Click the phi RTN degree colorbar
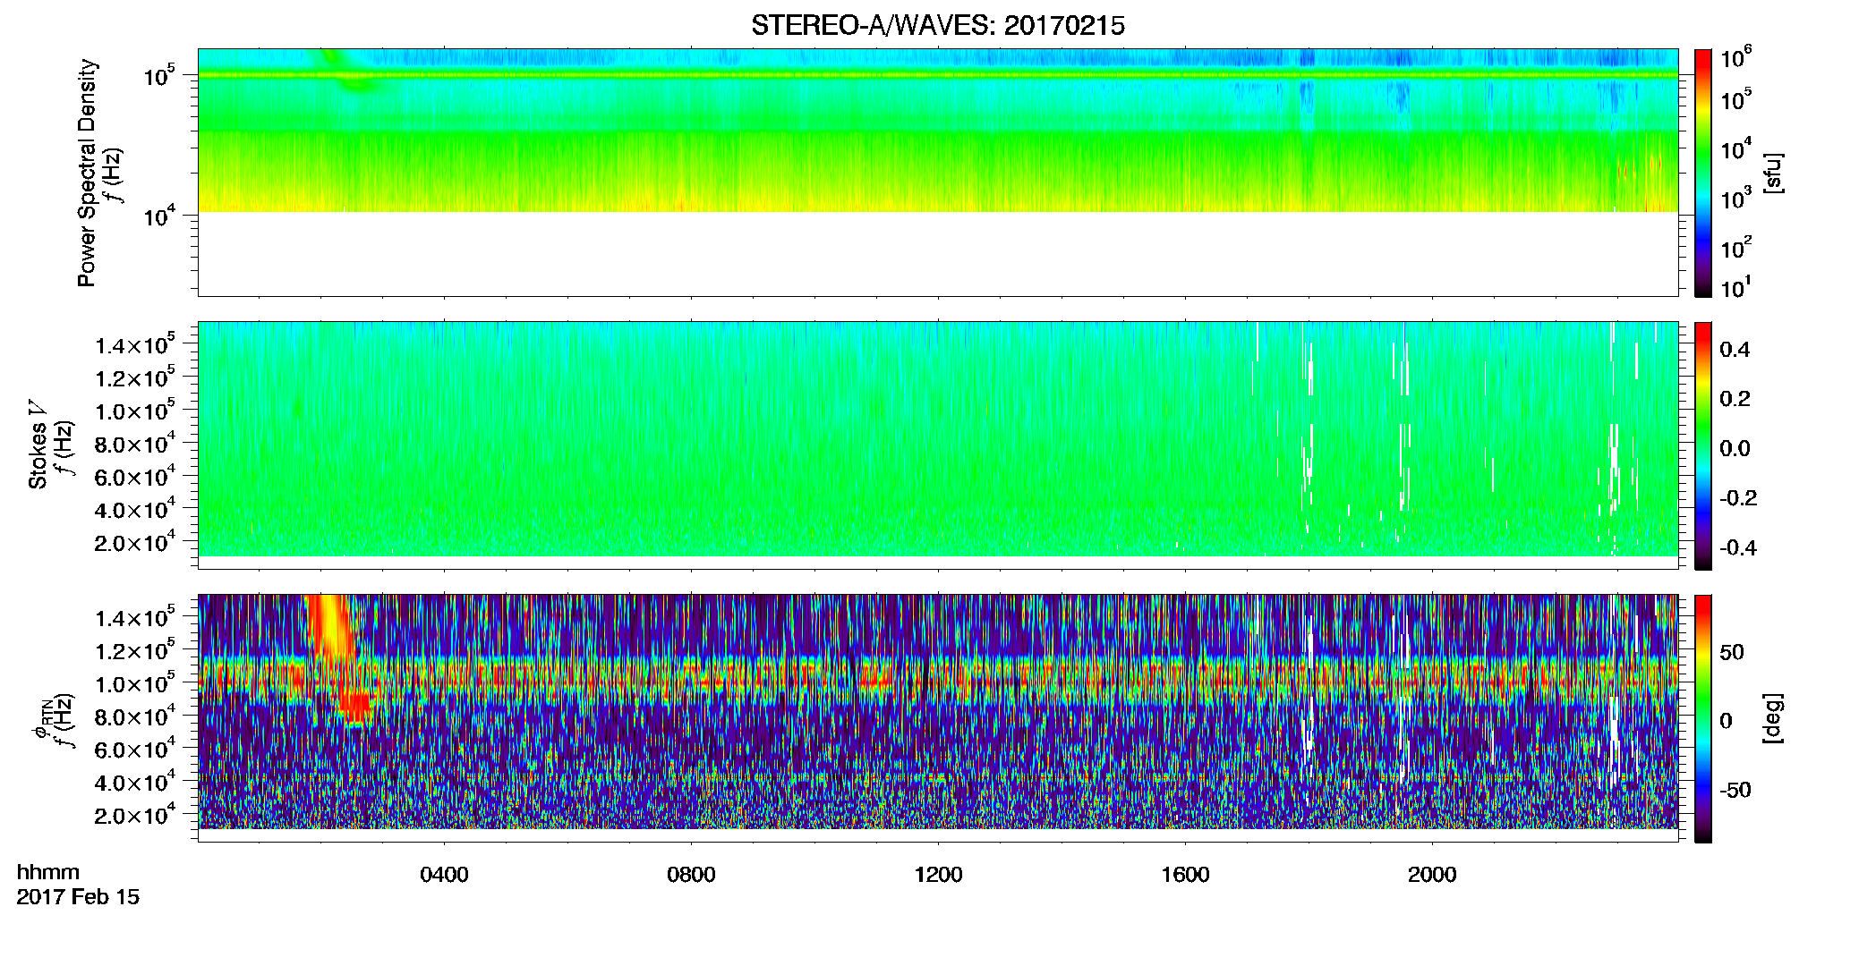 click(x=1703, y=718)
